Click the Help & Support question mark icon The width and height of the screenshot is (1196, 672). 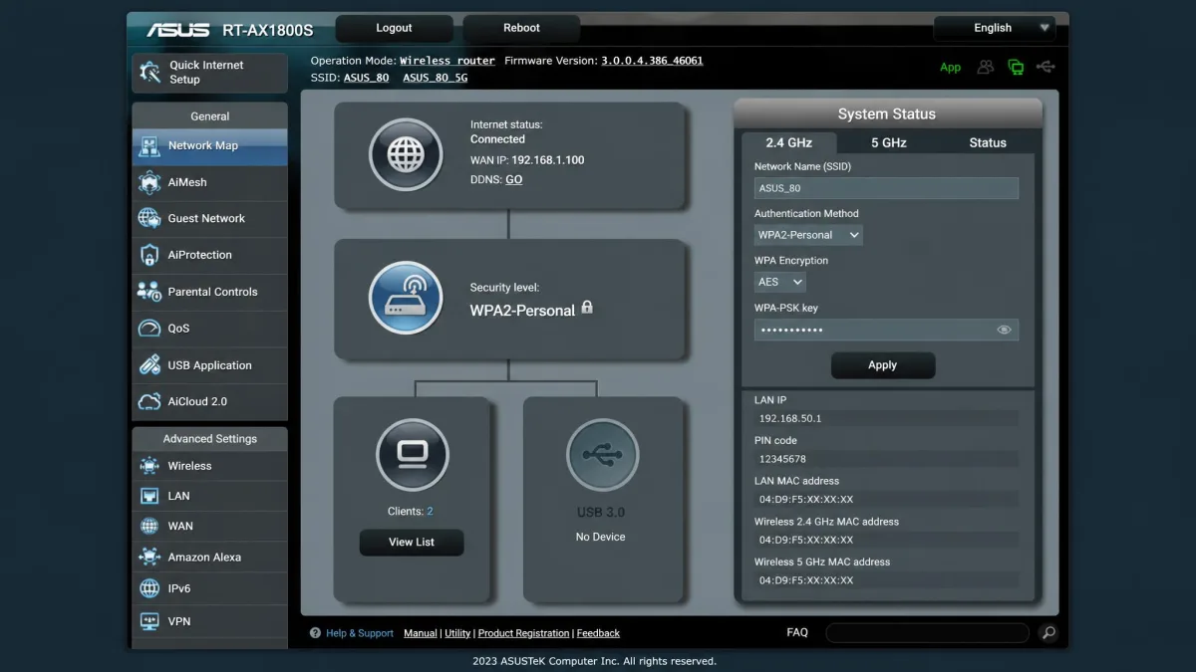point(315,632)
